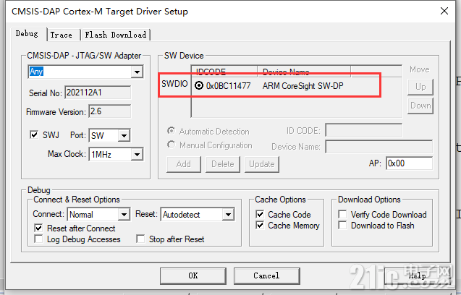Open the Max Clock dropdown showing 1MHz

tap(137, 154)
